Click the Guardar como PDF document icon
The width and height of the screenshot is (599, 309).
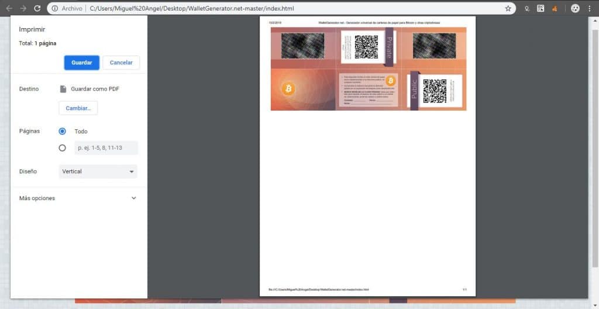(63, 89)
